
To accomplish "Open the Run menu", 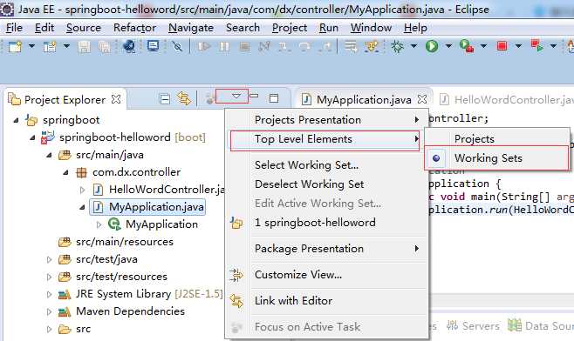I will 328,28.
